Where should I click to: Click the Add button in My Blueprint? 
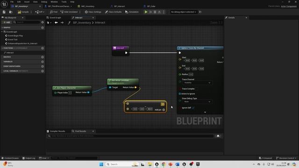[7, 22]
